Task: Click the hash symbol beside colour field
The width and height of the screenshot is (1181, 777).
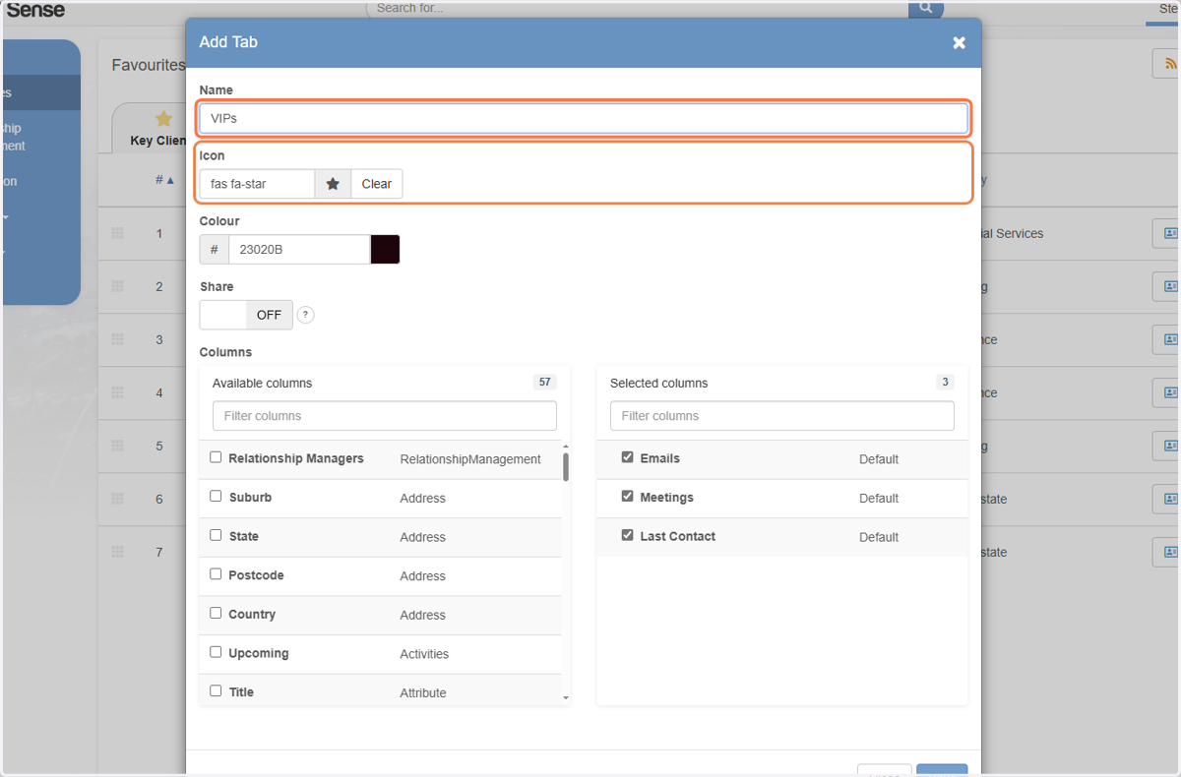Action: pyautogui.click(x=215, y=250)
